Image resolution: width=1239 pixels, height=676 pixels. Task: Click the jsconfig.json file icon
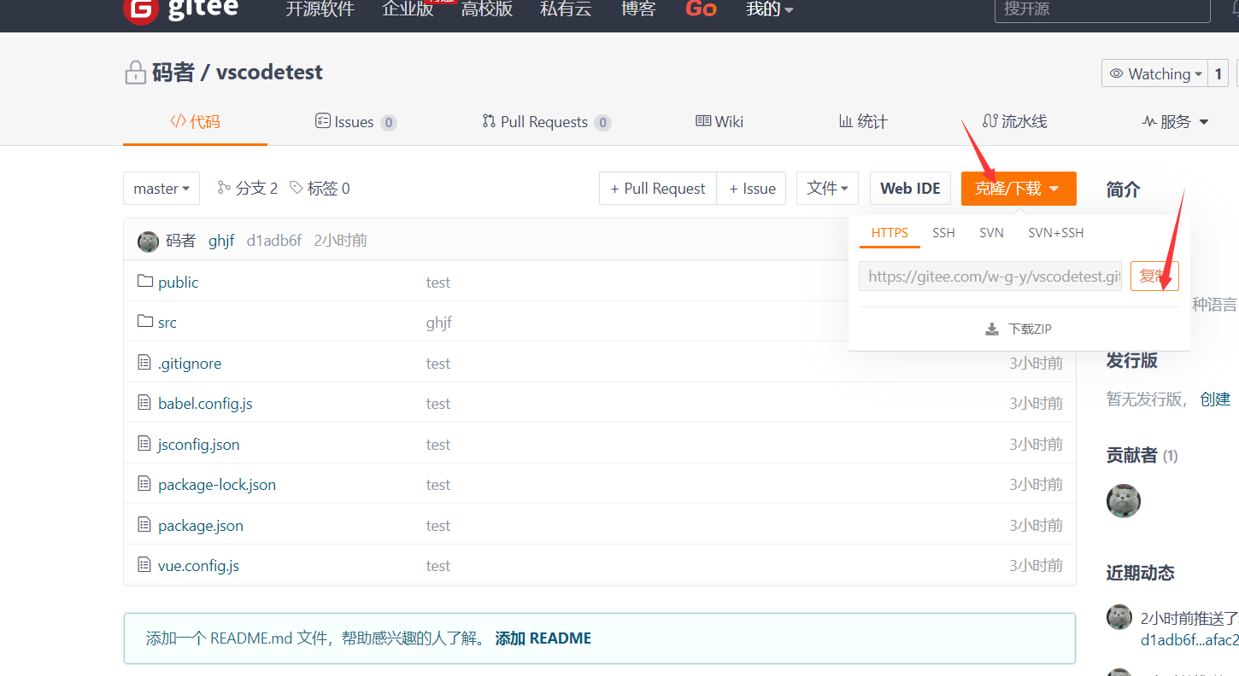(144, 443)
